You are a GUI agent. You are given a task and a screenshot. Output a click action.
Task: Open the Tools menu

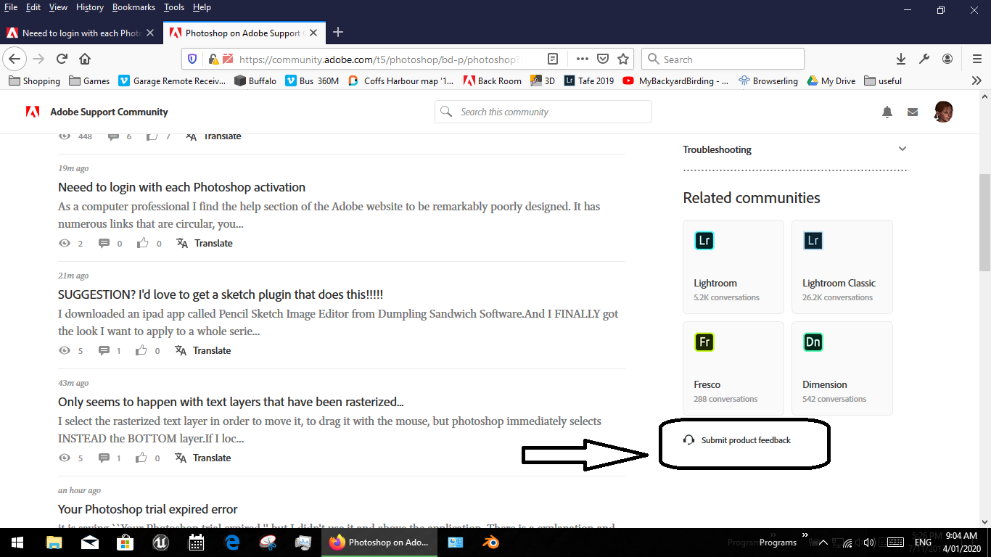coord(174,7)
